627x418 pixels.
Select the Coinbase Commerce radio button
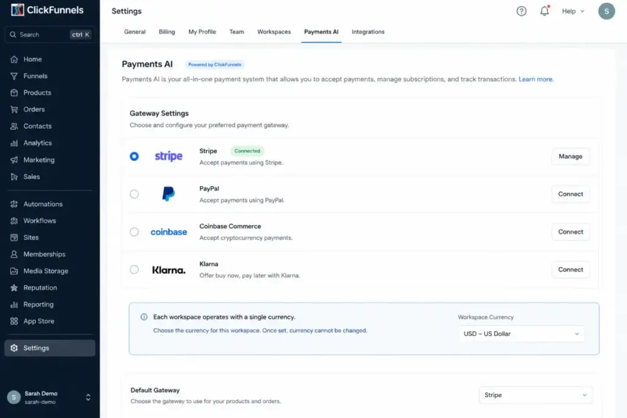click(x=134, y=232)
